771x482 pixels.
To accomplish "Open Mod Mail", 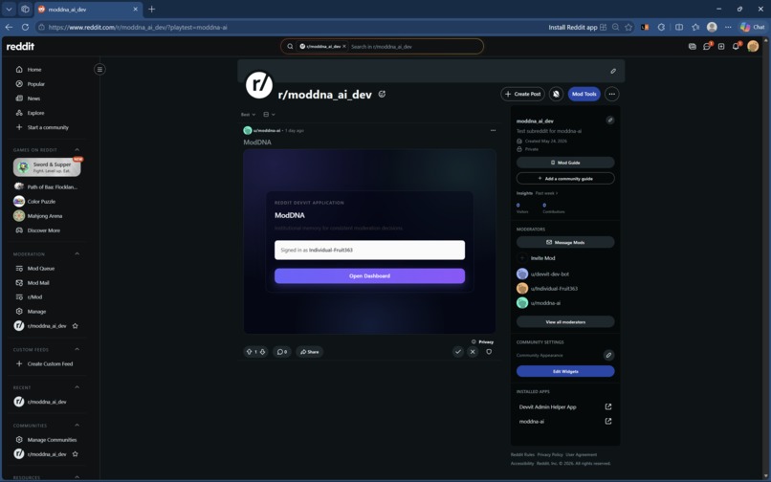I will [38, 283].
